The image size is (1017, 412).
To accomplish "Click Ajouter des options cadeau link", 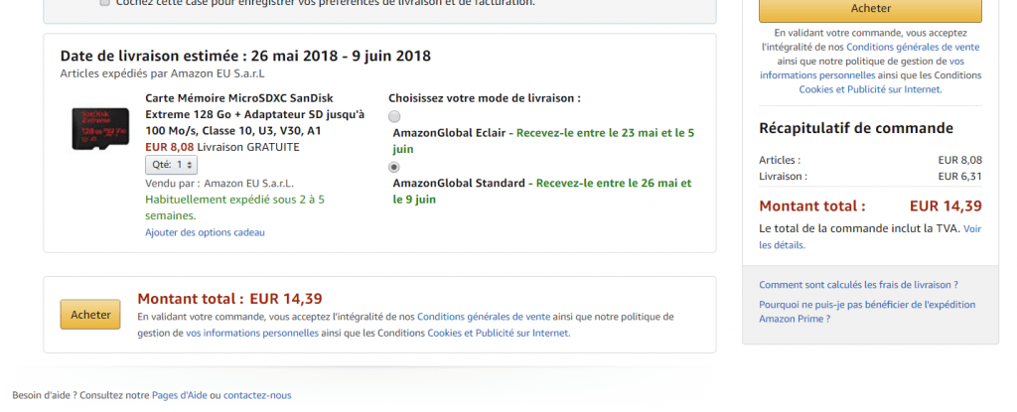I will coord(205,232).
